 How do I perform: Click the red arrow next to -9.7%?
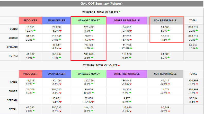[x=60, y=48]
